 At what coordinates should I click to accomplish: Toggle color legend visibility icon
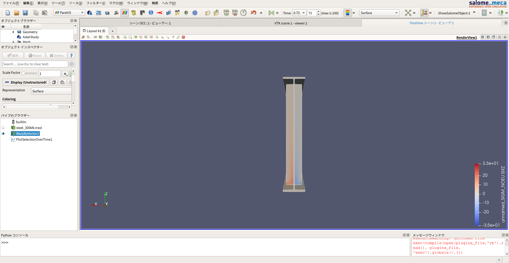click(347, 13)
